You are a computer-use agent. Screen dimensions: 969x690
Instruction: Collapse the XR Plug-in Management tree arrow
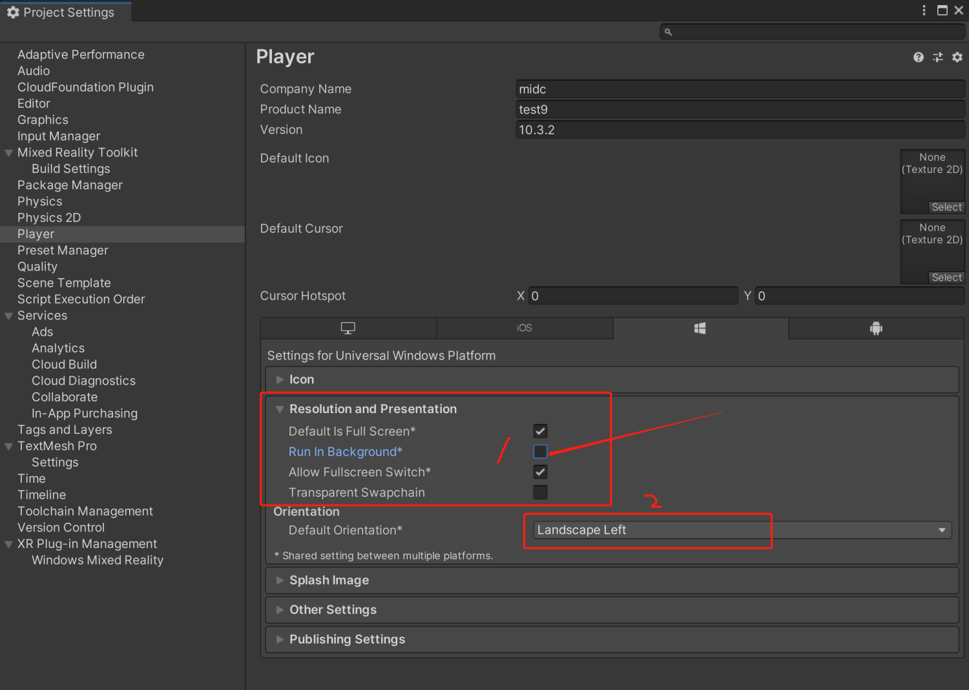(x=8, y=544)
